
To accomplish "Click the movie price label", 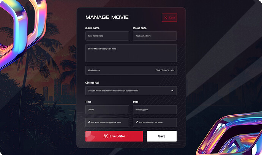I will [140, 28].
